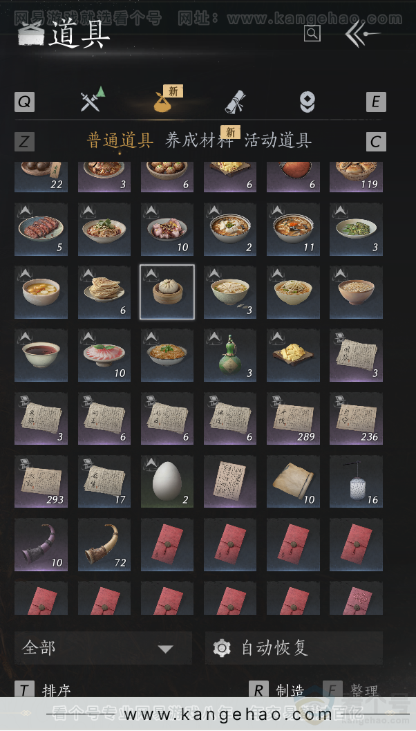This screenshot has width=416, height=731.
Task: Select the steamed bun in bamboo basket
Action: (167, 292)
